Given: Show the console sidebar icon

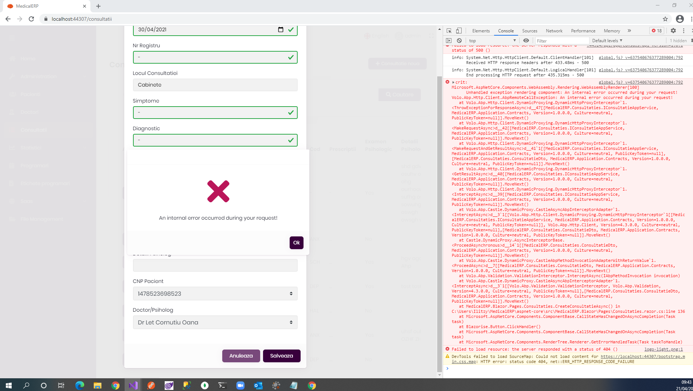Looking at the screenshot, I should point(449,41).
